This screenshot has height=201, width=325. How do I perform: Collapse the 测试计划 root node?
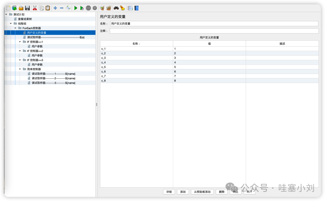pos(6,14)
